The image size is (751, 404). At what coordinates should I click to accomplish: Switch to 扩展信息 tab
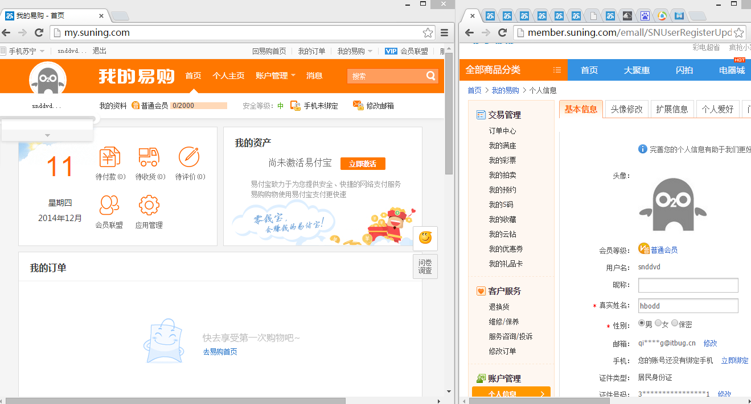tap(672, 109)
